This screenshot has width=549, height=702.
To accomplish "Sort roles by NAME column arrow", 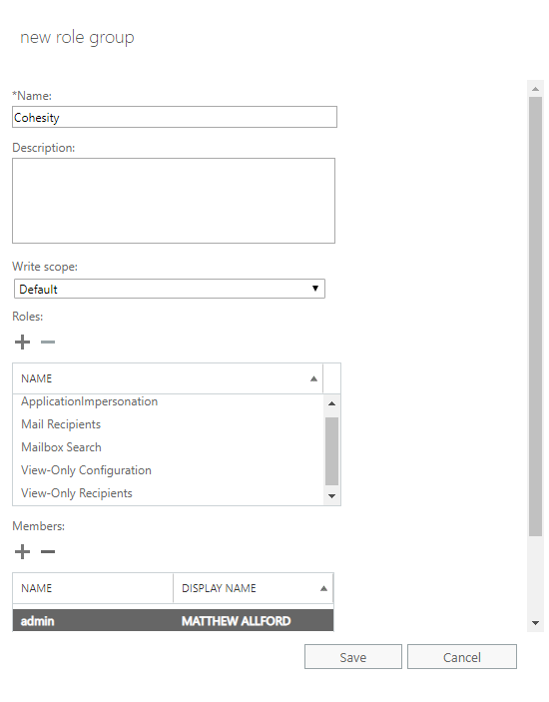I will click(x=313, y=378).
